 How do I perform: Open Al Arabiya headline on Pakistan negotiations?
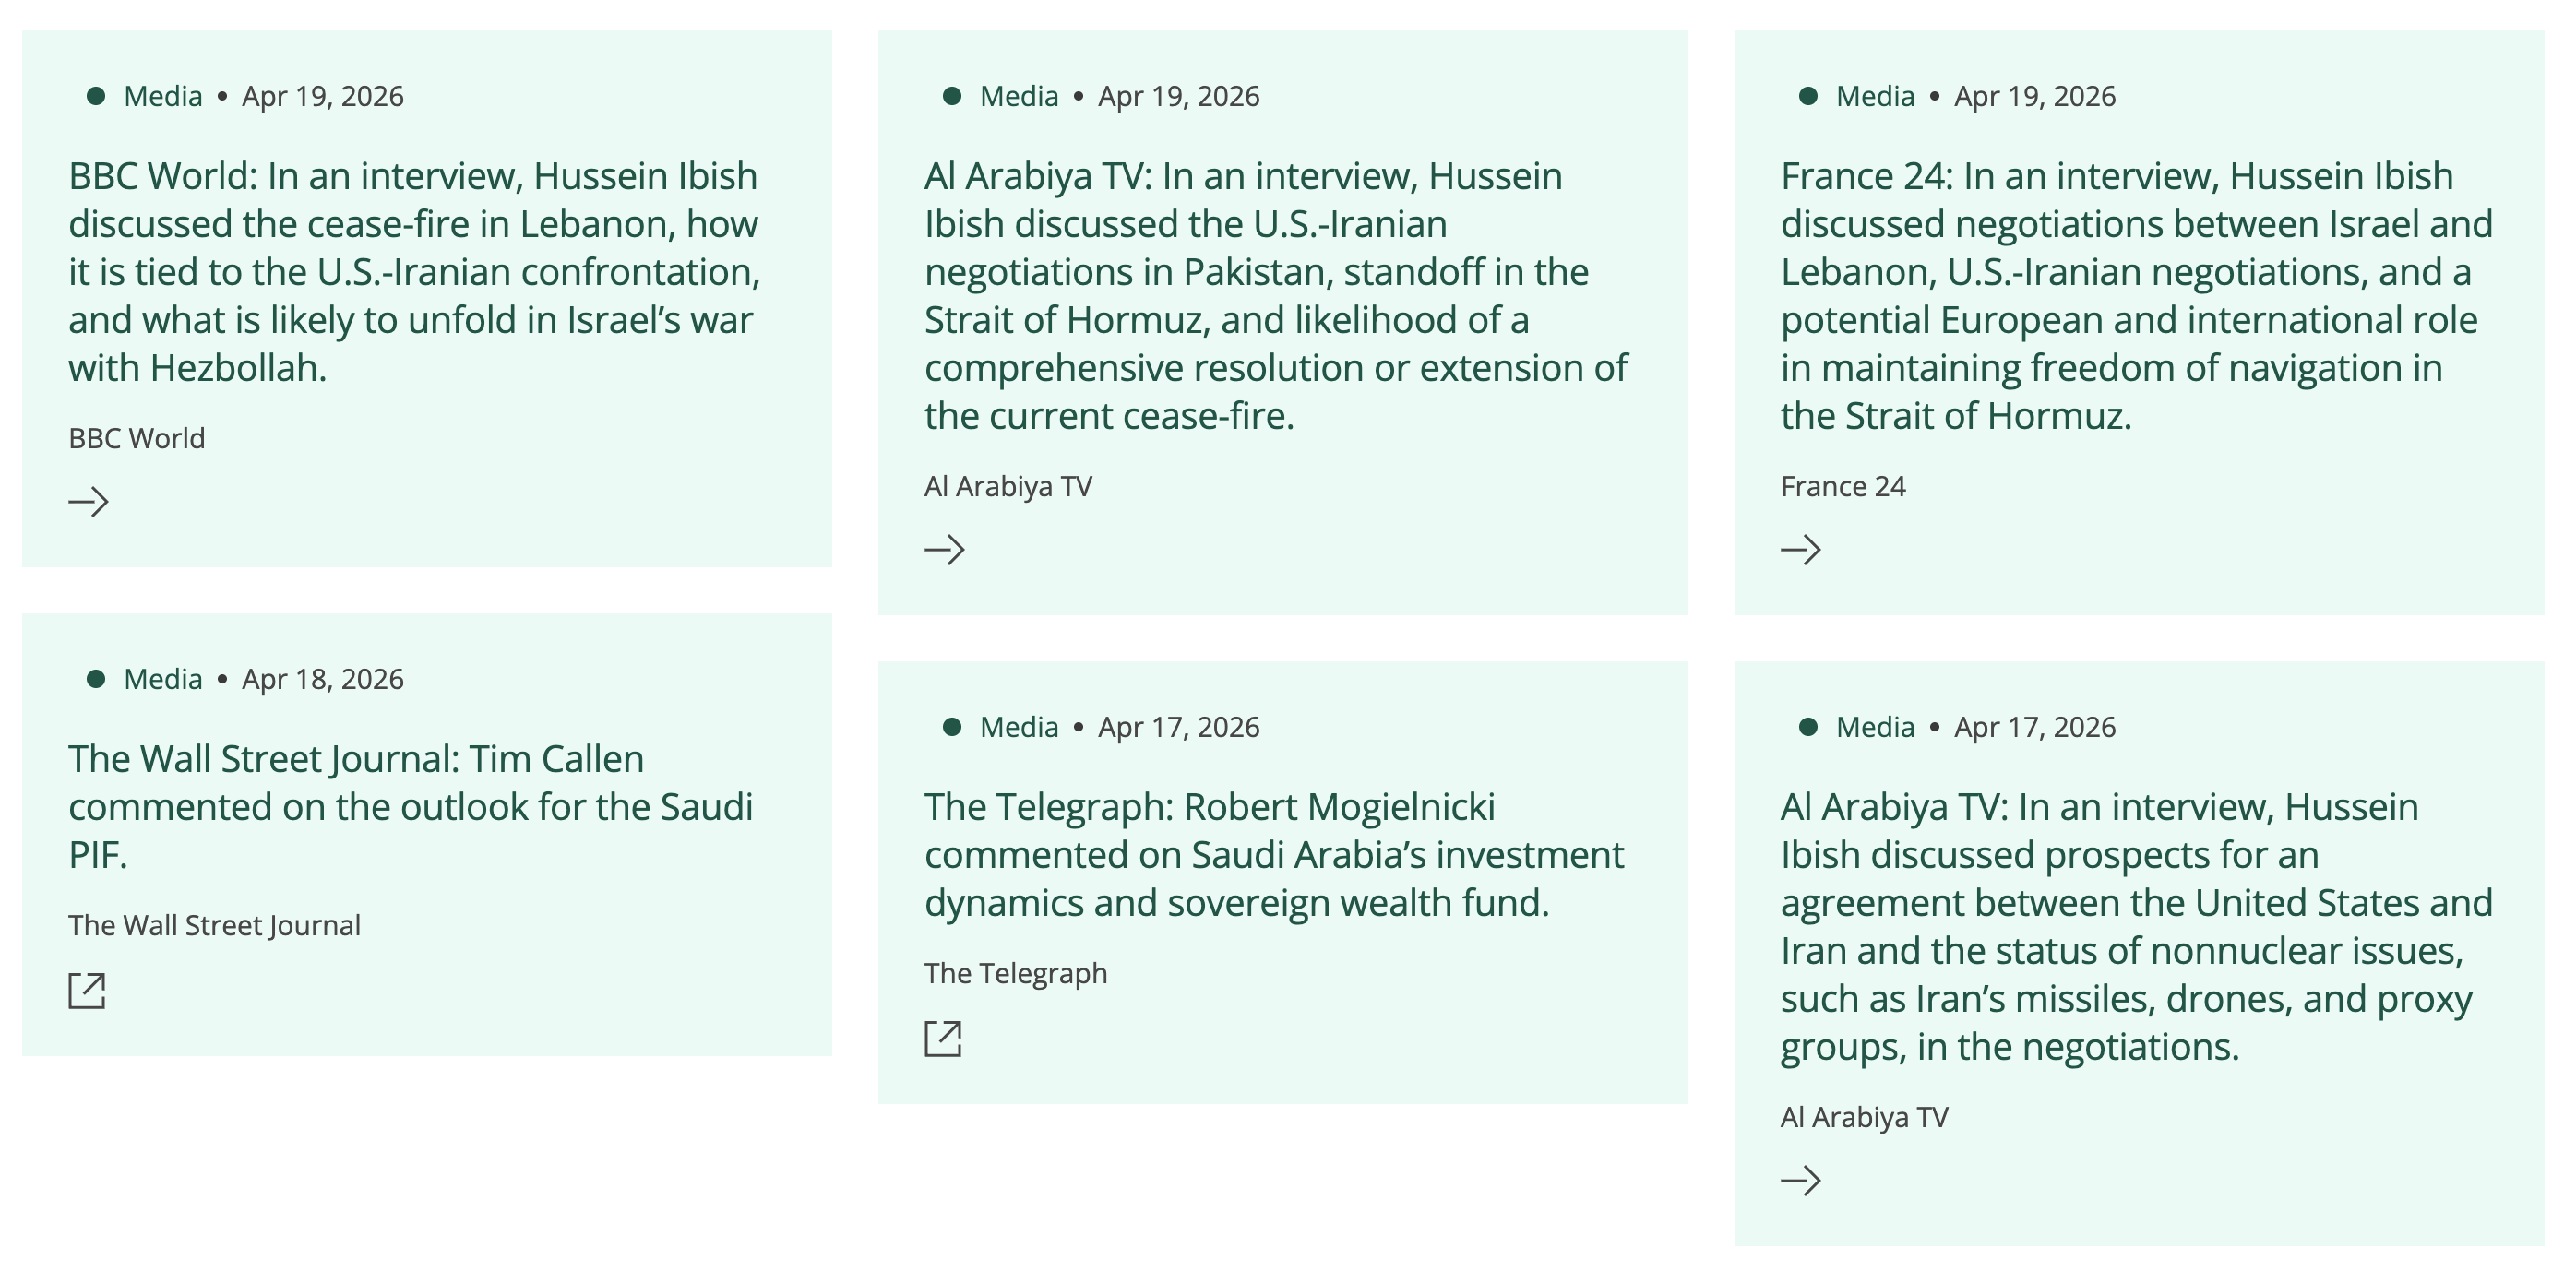click(x=1275, y=295)
